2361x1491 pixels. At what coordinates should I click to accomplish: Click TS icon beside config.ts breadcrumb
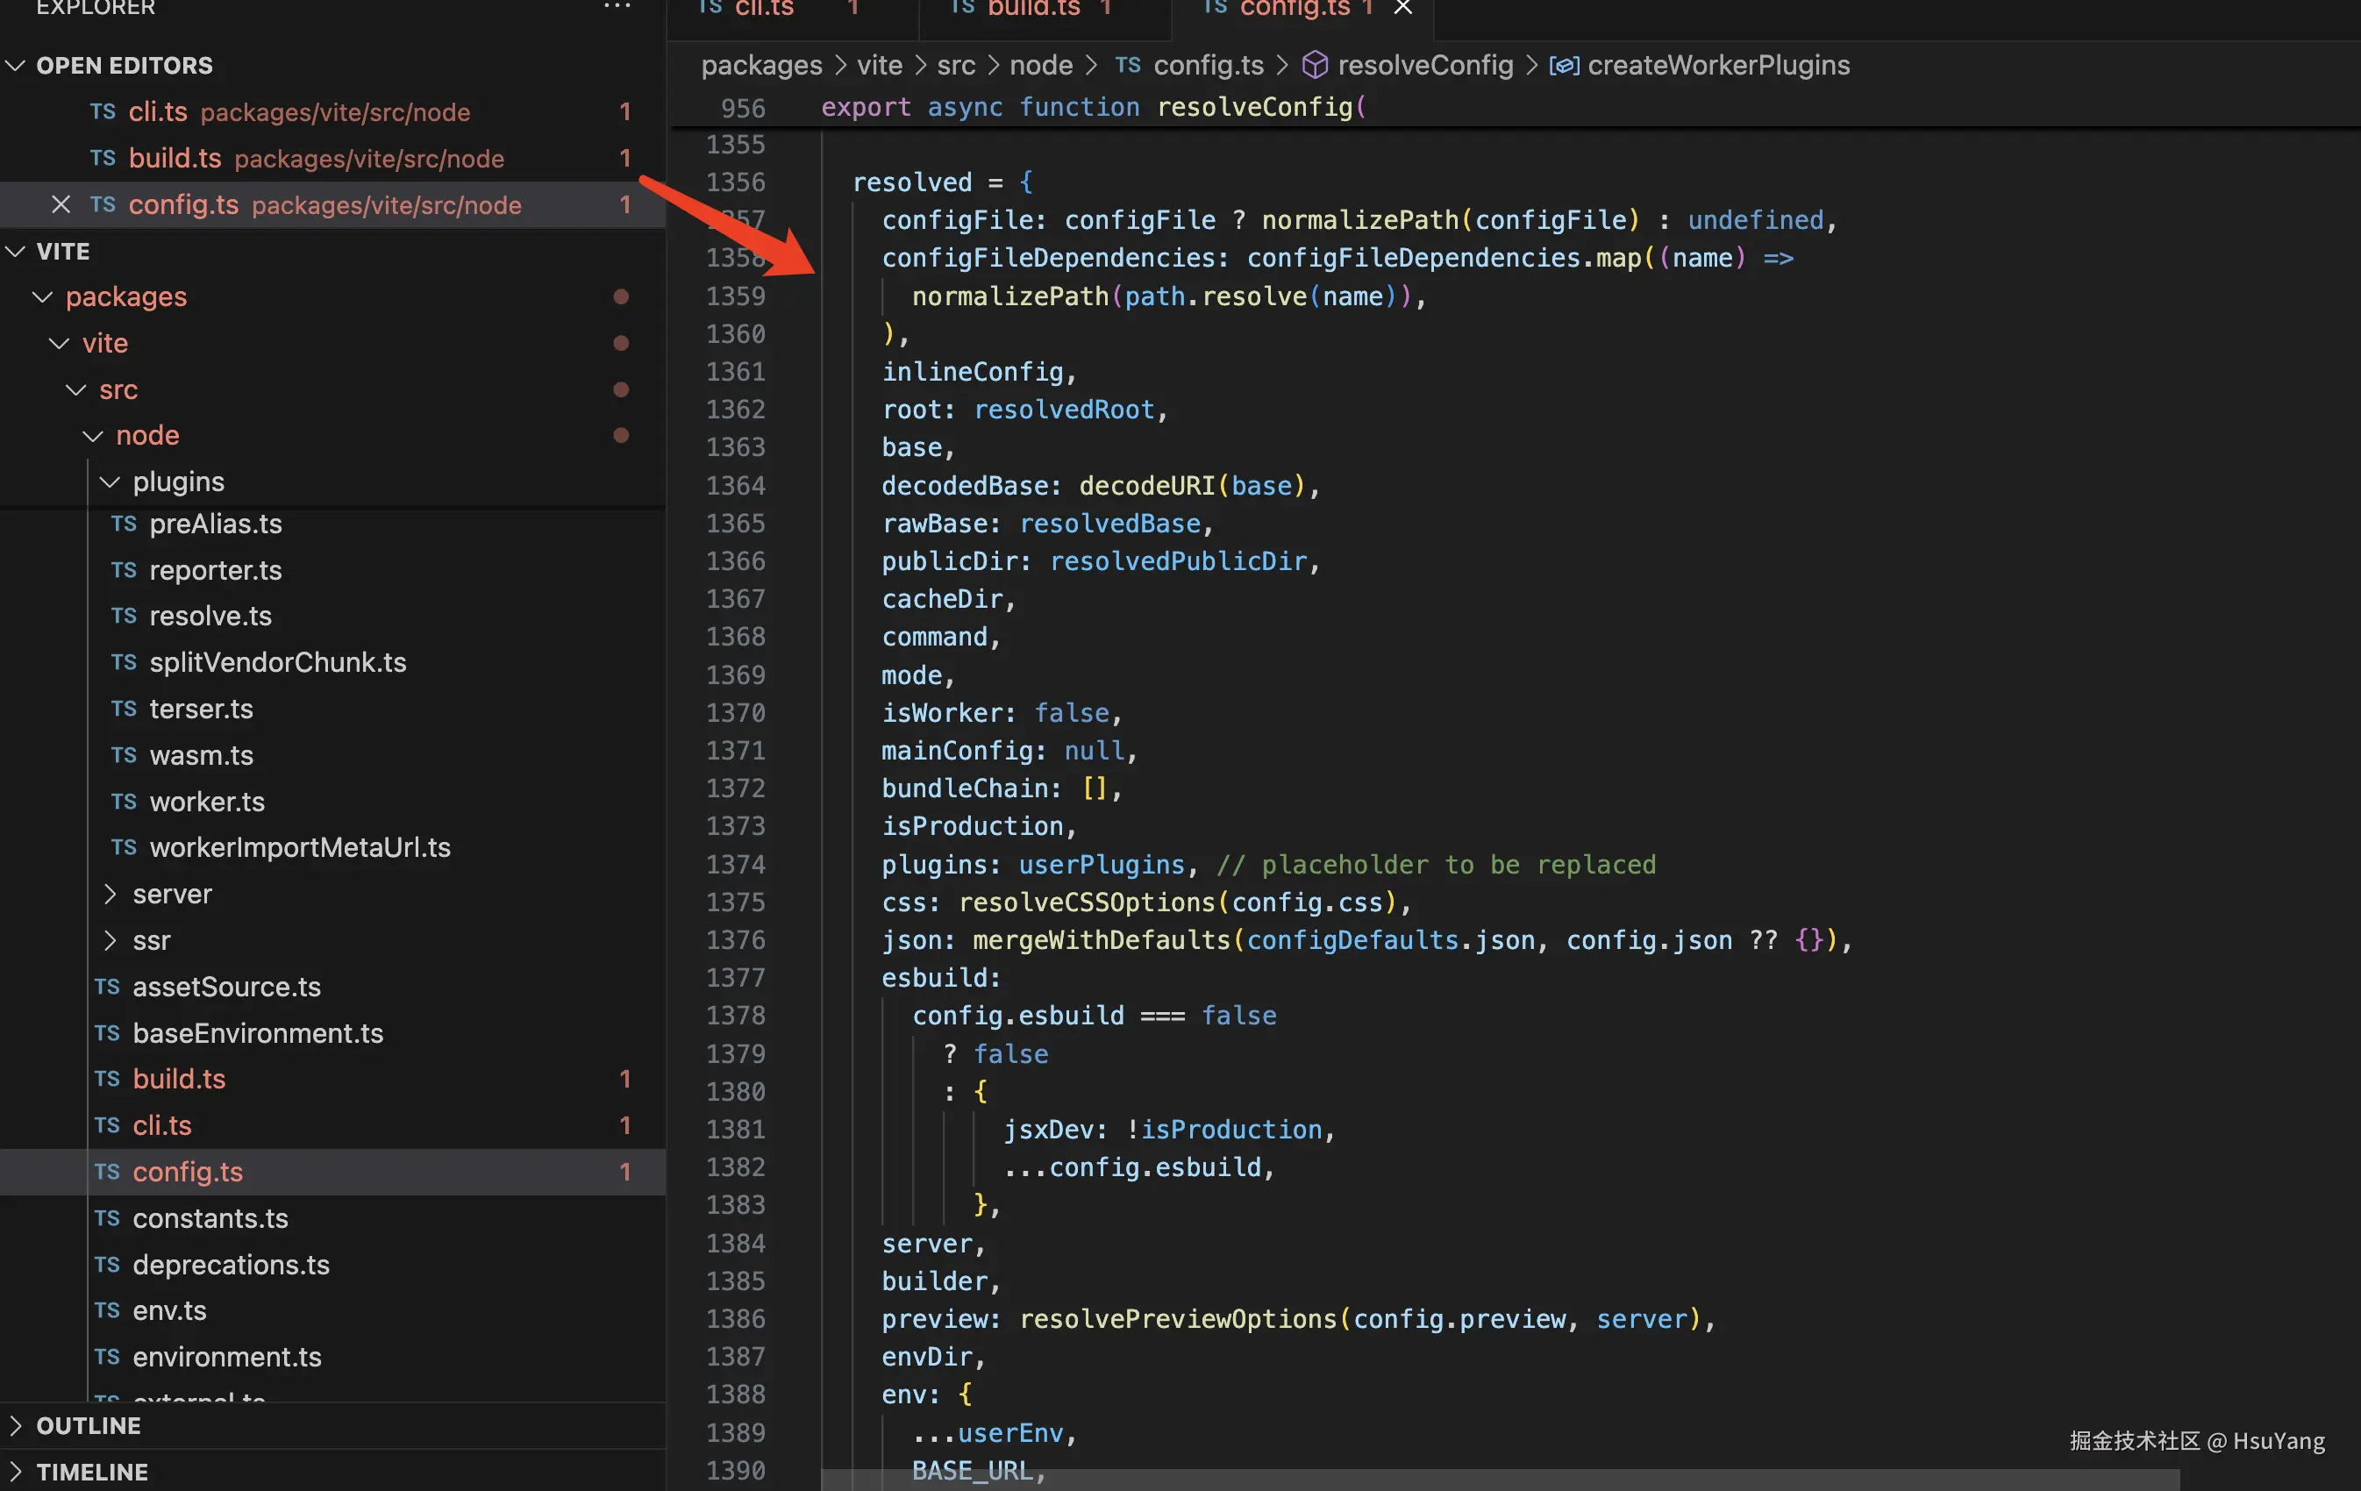click(1128, 66)
